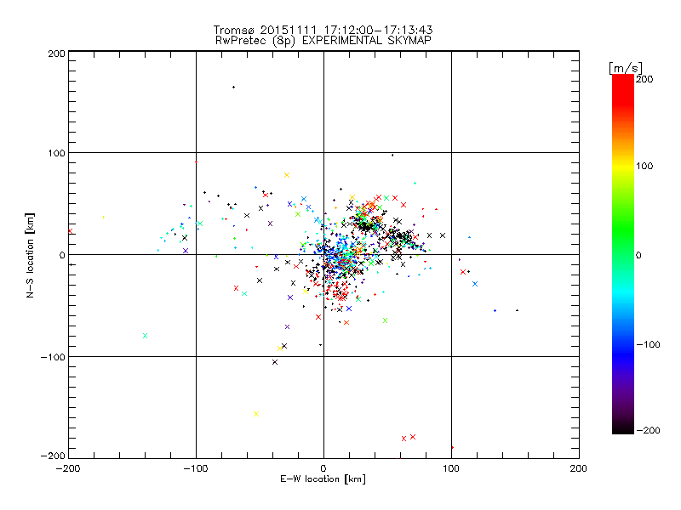The image size is (681, 510).
Task: Click the y-axis tick label '200' at top
Action: [x=56, y=54]
